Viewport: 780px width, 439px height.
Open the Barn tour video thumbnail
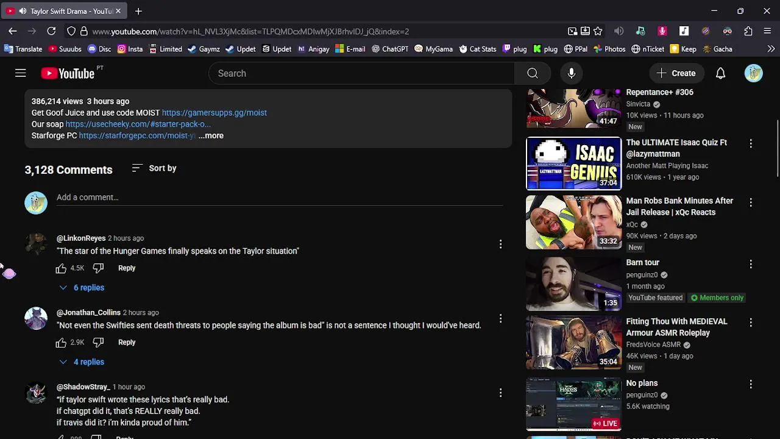click(x=573, y=284)
